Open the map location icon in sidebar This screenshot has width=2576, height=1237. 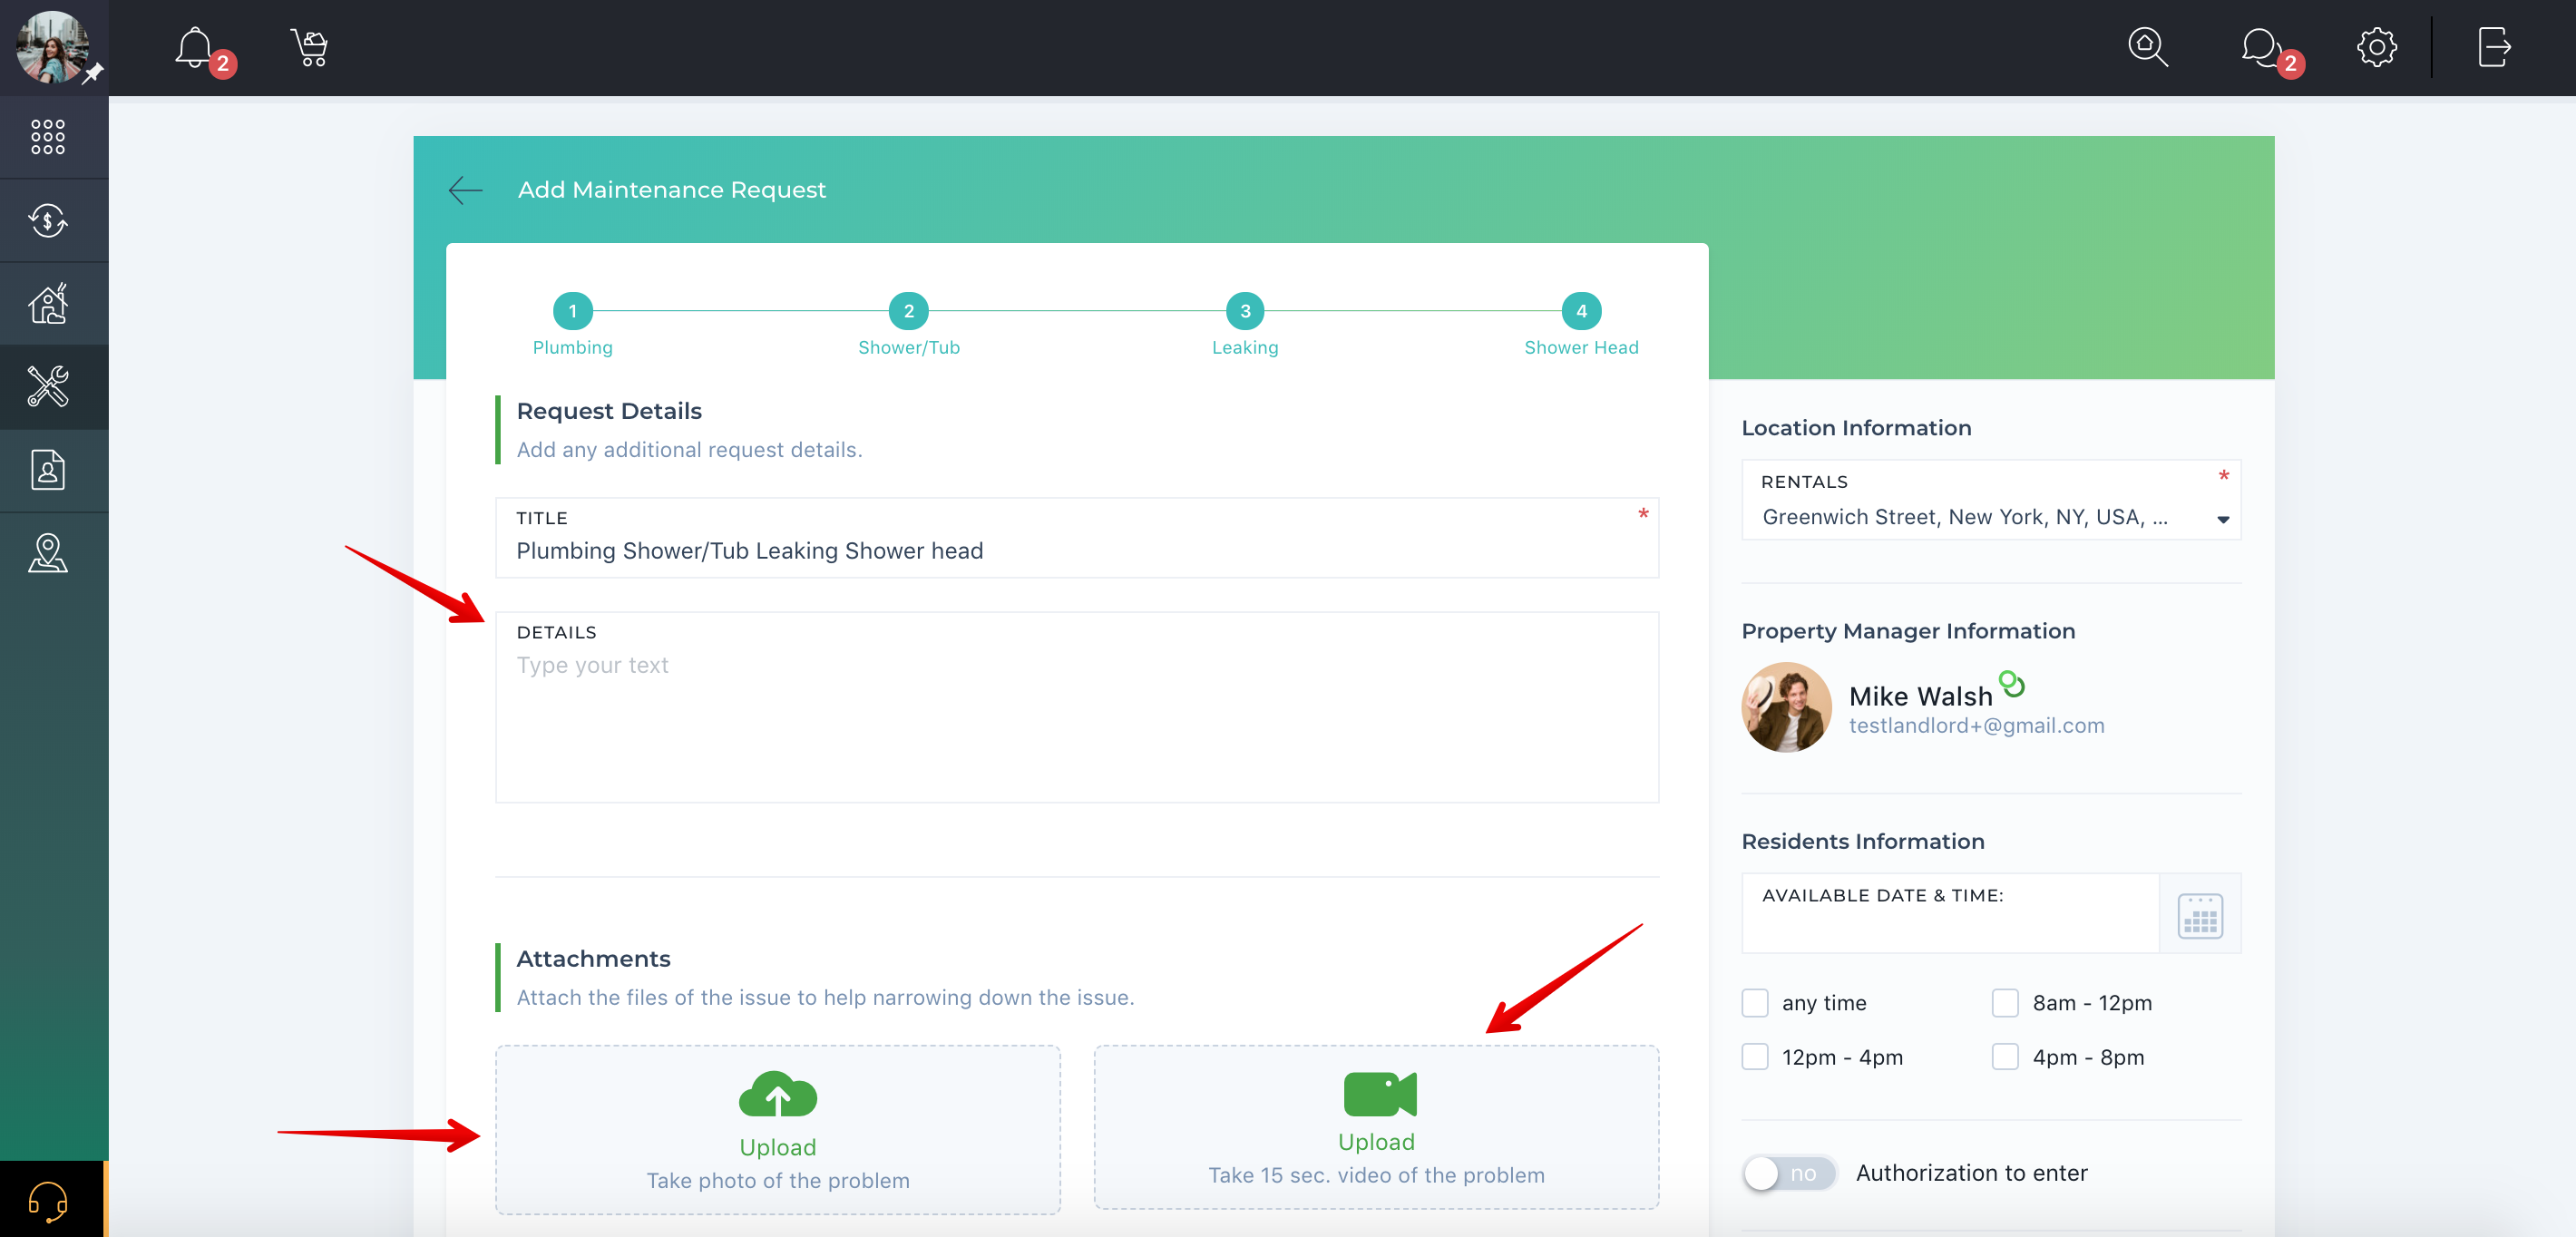[x=48, y=553]
